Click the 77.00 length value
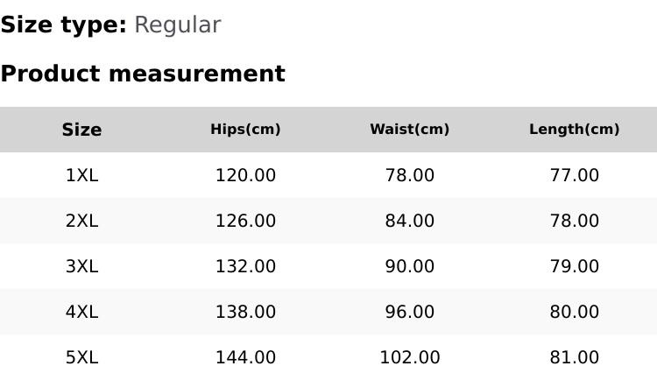This screenshot has width=657, height=380. [x=574, y=175]
